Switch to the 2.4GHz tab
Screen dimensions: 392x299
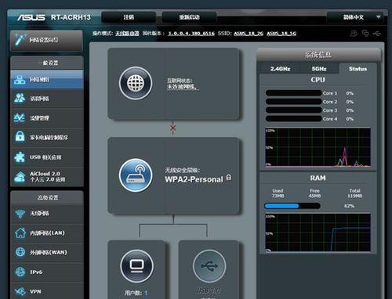tap(280, 69)
